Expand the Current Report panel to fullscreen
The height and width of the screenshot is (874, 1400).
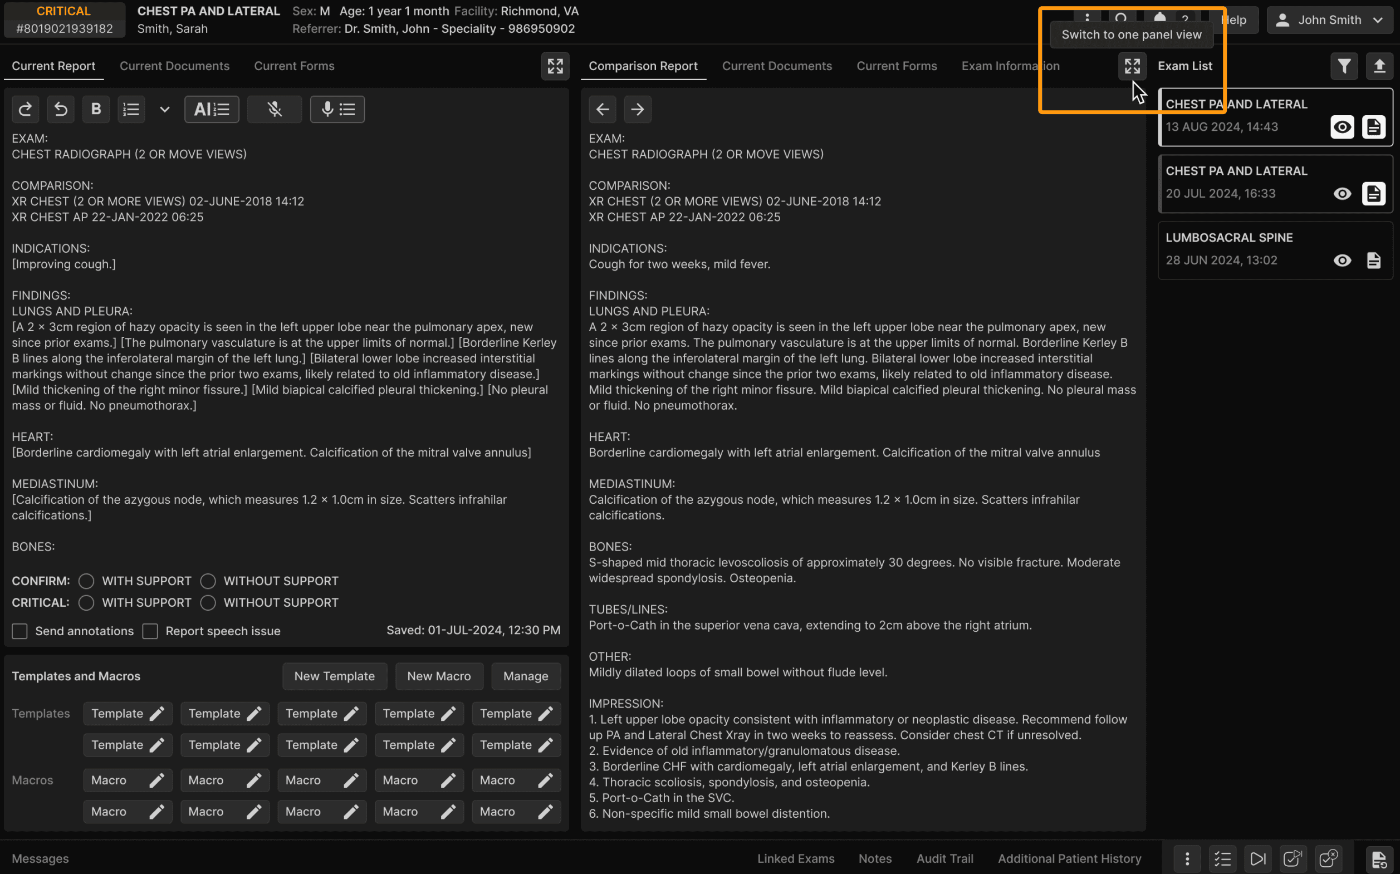pyautogui.click(x=555, y=66)
